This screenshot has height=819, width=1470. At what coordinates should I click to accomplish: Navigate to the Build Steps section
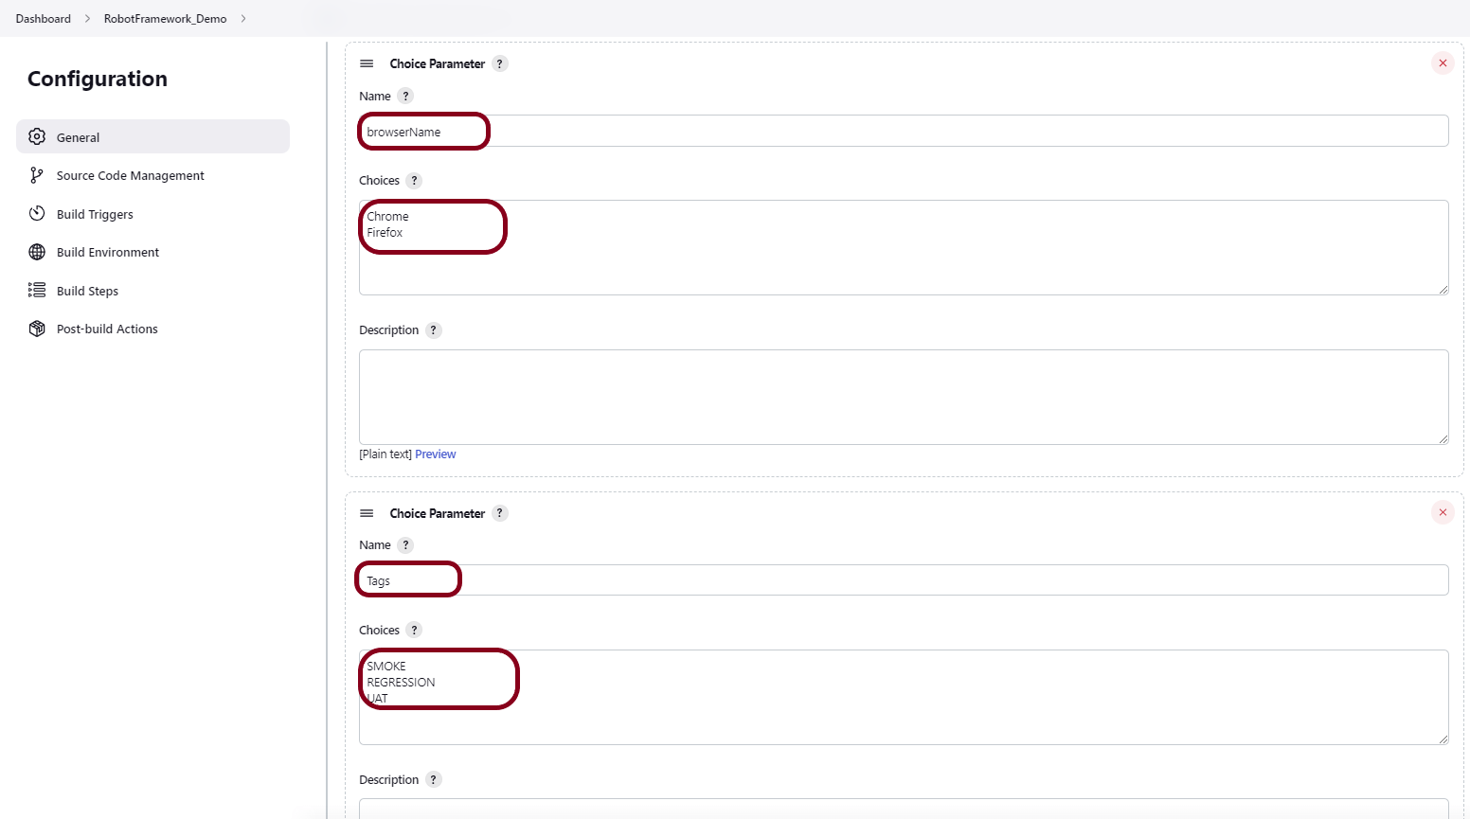tap(86, 291)
